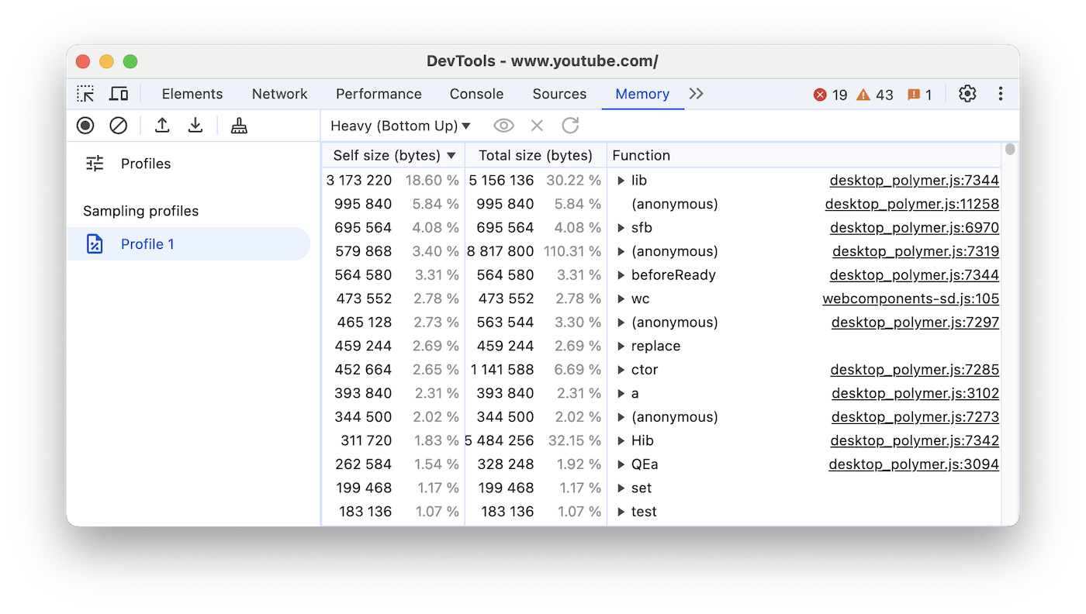Click the save profile download icon
Image resolution: width=1086 pixels, height=614 pixels.
click(x=195, y=126)
